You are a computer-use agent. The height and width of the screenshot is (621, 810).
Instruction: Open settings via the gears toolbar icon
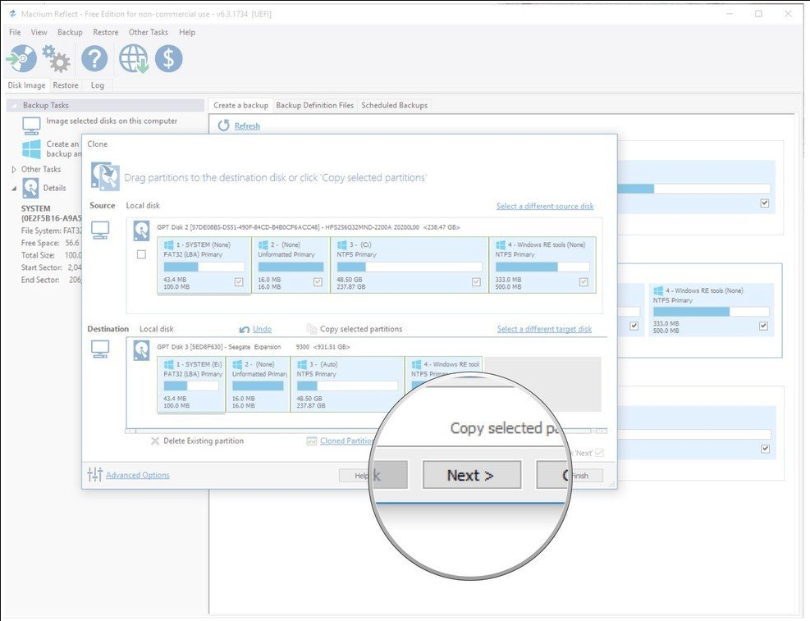[x=56, y=58]
